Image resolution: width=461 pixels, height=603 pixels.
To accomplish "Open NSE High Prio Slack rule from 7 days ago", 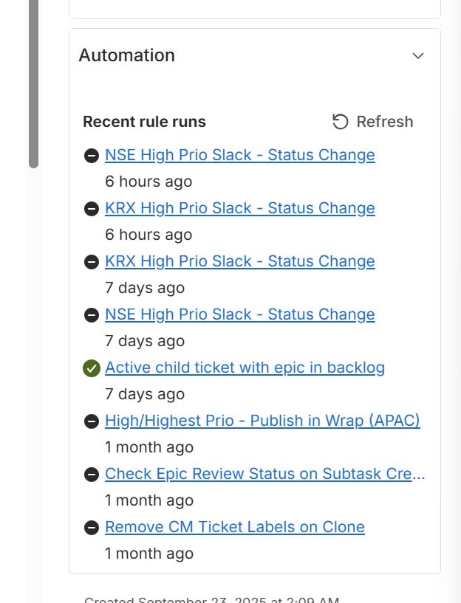I will (x=240, y=314).
